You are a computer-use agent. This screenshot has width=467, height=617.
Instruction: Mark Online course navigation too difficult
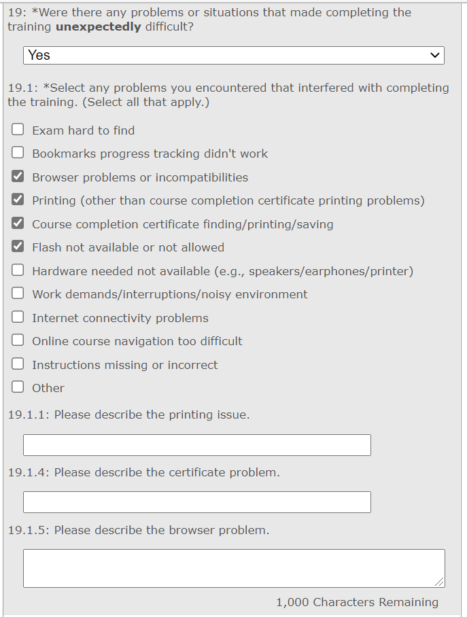tap(18, 340)
